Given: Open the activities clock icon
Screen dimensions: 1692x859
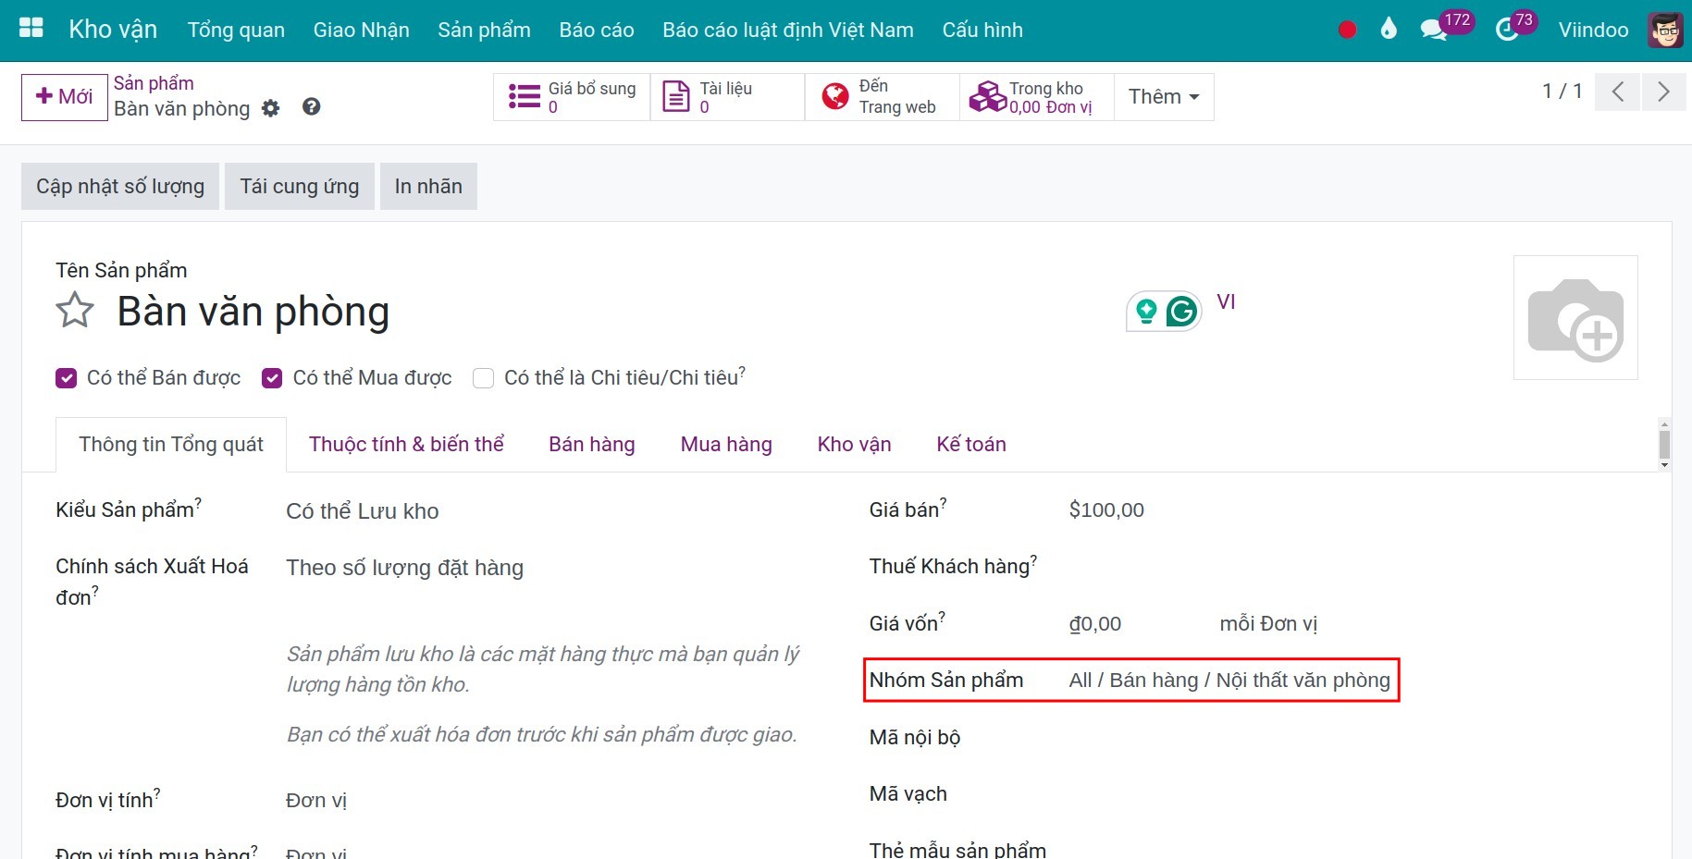Looking at the screenshot, I should 1507,30.
